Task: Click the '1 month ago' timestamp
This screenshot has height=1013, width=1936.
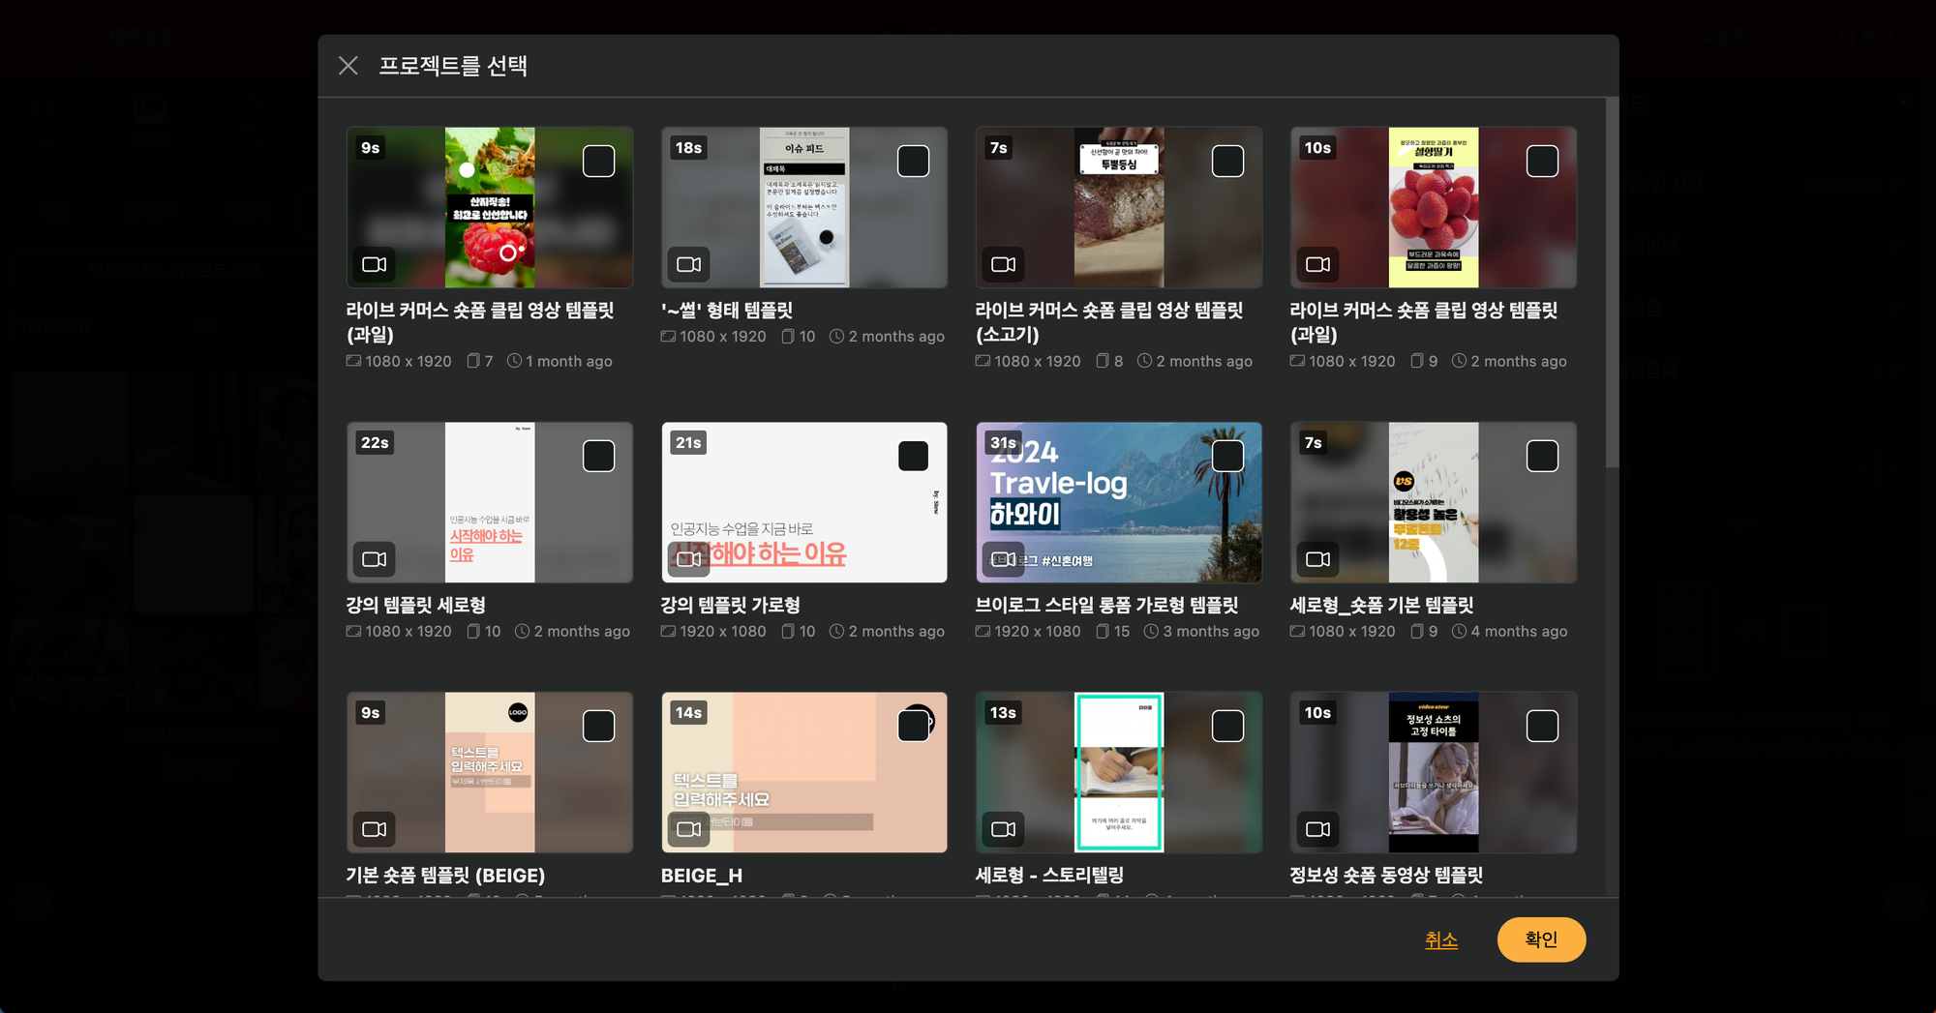Action: tap(560, 361)
